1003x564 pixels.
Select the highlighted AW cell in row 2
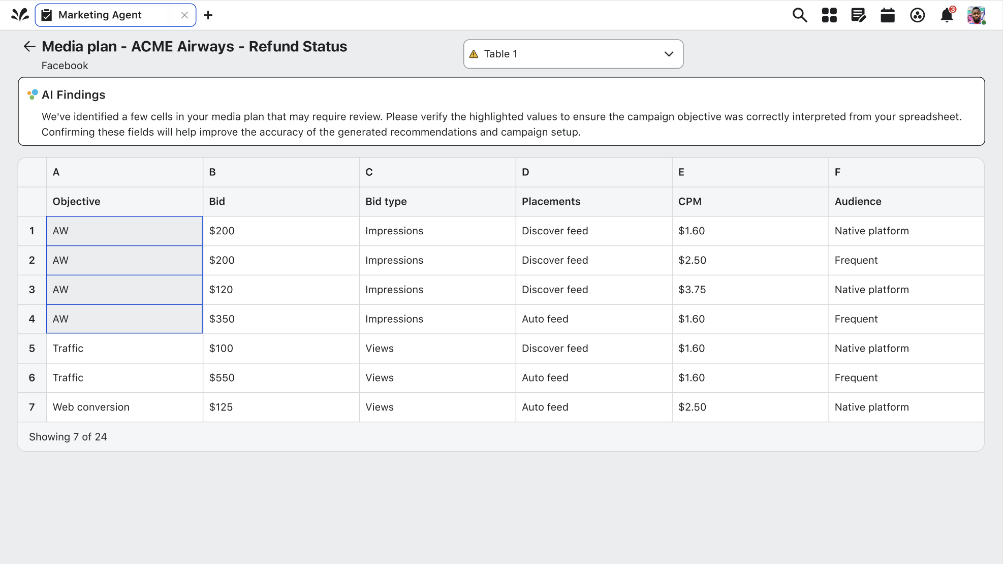pos(124,261)
